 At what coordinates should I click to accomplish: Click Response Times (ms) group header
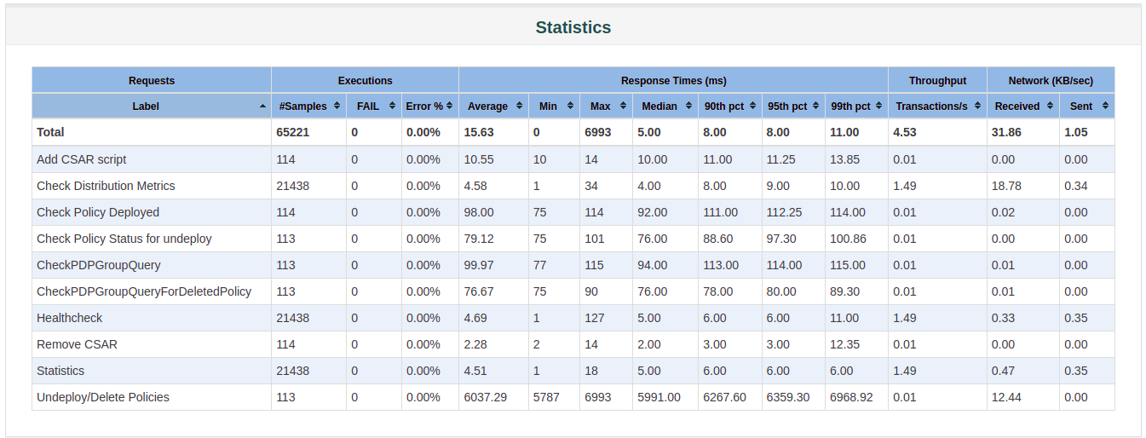[x=674, y=80]
